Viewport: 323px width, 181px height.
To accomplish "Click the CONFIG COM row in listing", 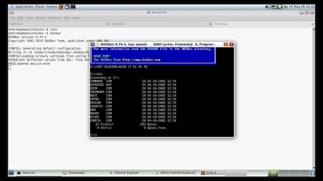I will (x=133, y=121).
